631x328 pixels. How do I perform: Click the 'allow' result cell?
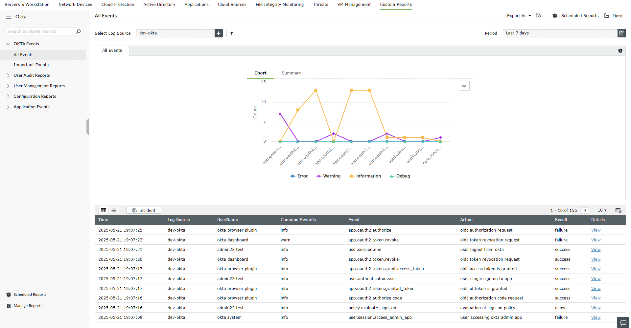point(560,308)
